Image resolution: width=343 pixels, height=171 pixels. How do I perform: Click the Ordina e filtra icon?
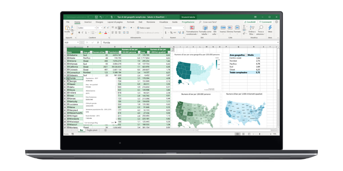pyautogui.click(x=252, y=28)
